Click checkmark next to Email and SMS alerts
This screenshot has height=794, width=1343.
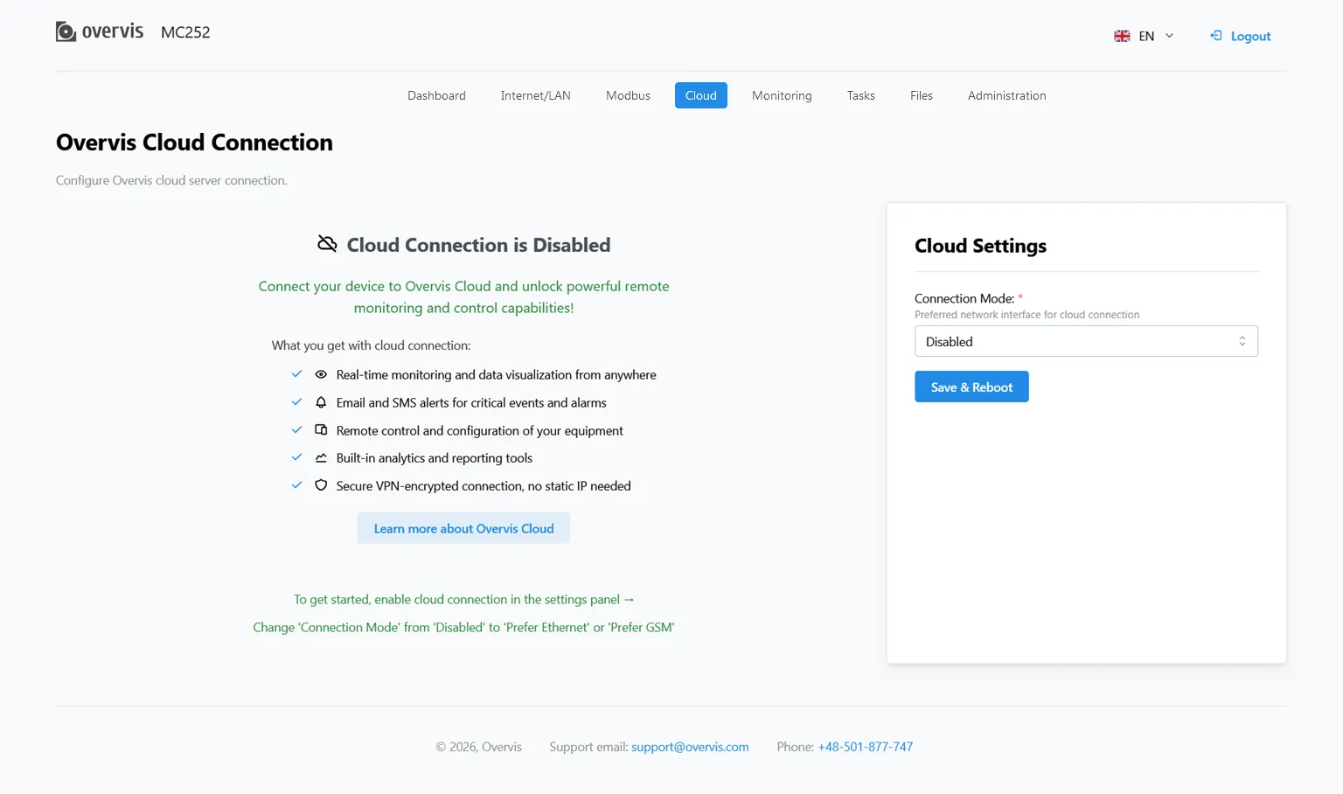pos(296,402)
